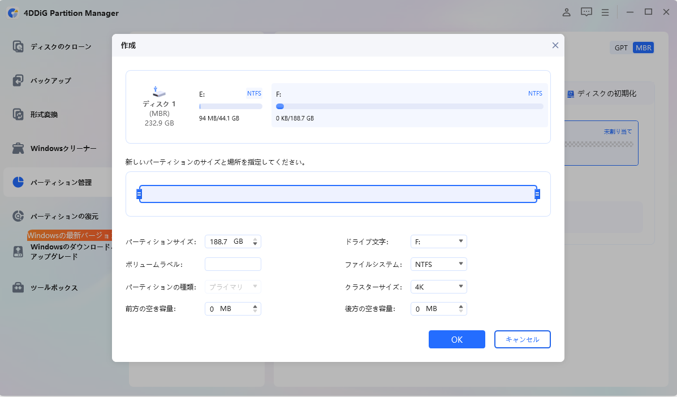Open the feedback chat icon

point(587,12)
